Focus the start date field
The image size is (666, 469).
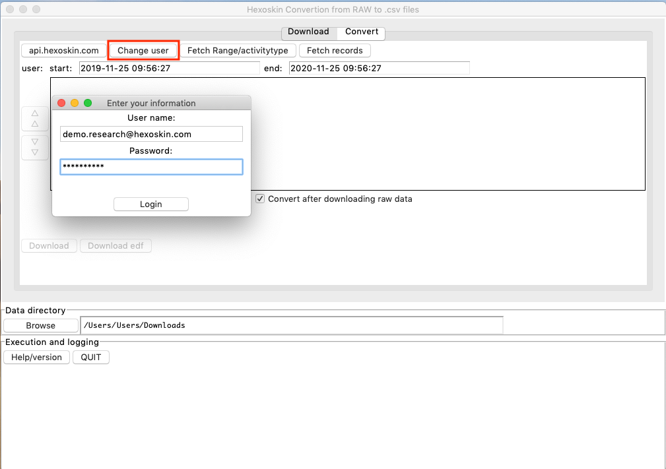(169, 68)
